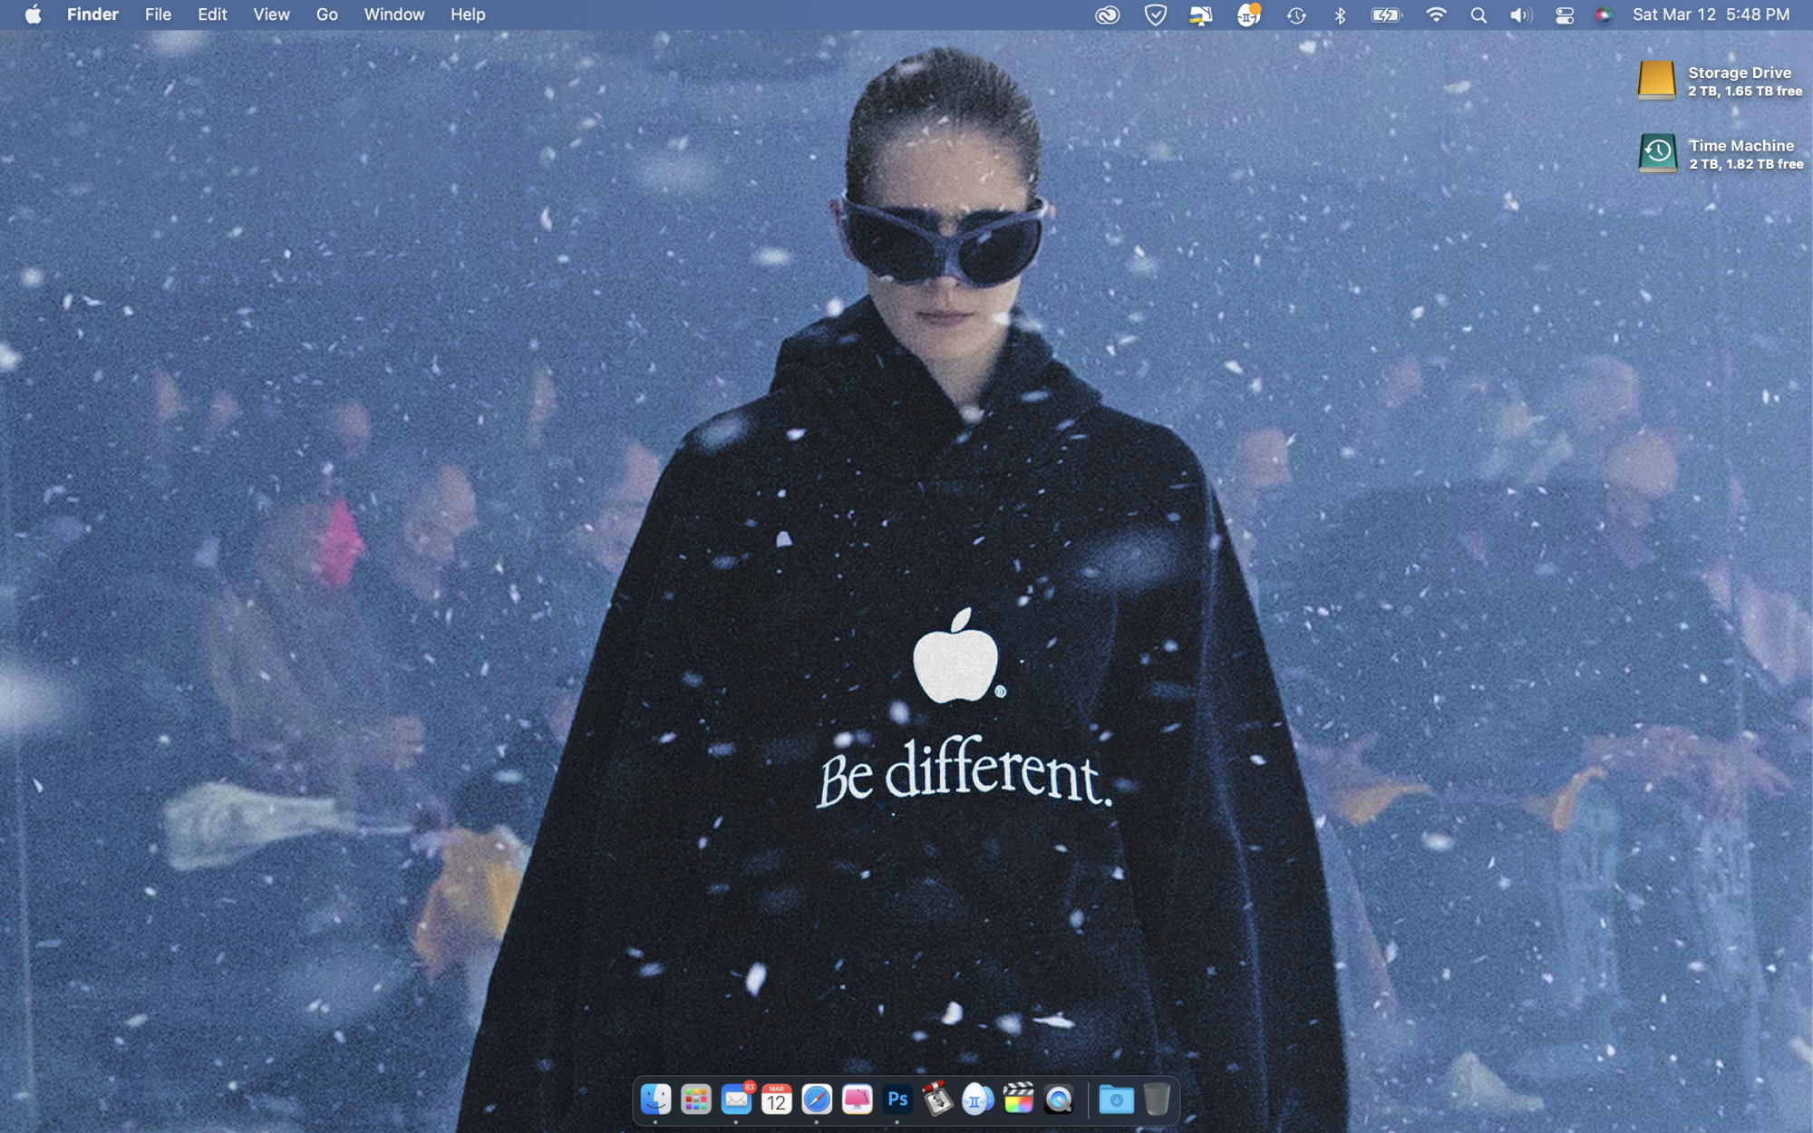Open CleanMyMac from the Dock
The height and width of the screenshot is (1133, 1813).
tap(857, 1099)
